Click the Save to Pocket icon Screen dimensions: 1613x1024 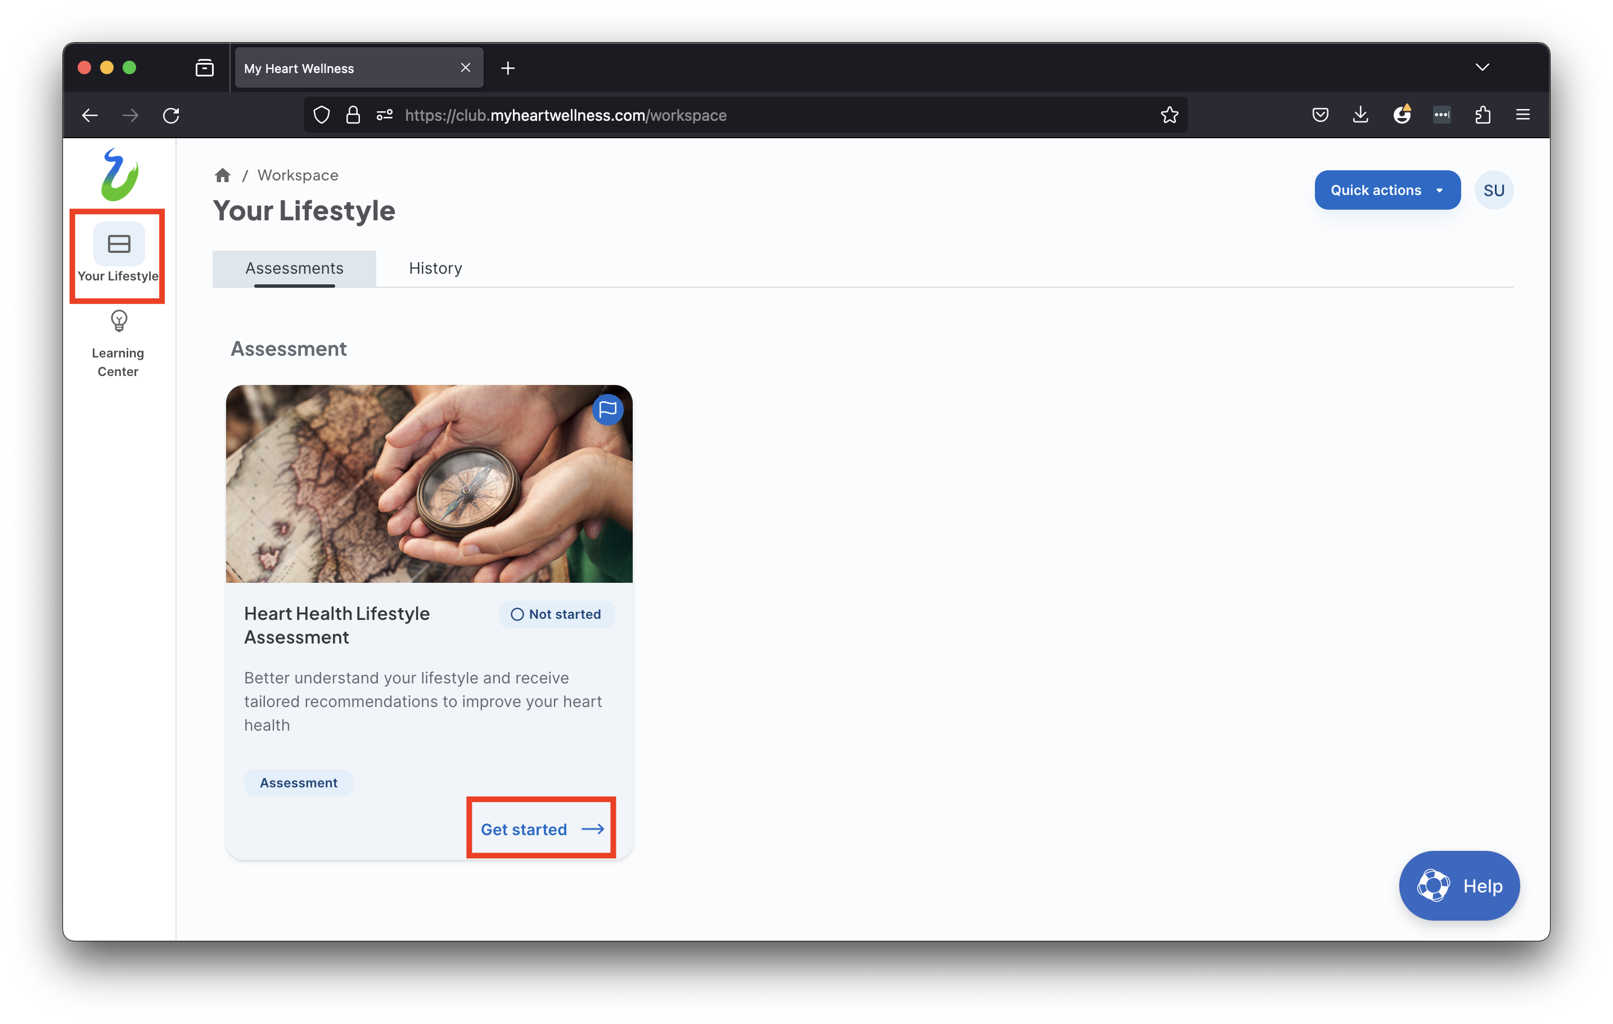click(x=1319, y=115)
